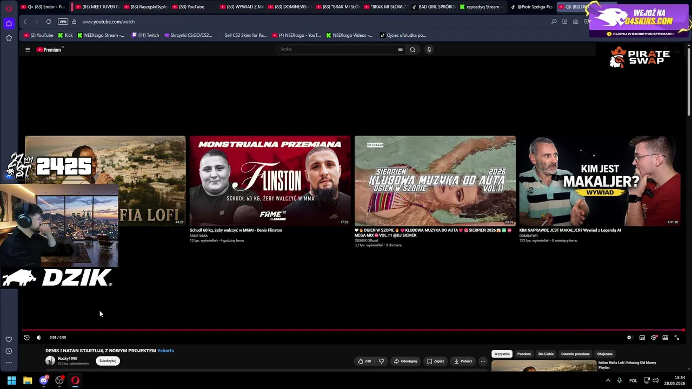The image size is (692, 389).
Task: Open Rocky1990 channel avatar
Action: click(x=50, y=360)
